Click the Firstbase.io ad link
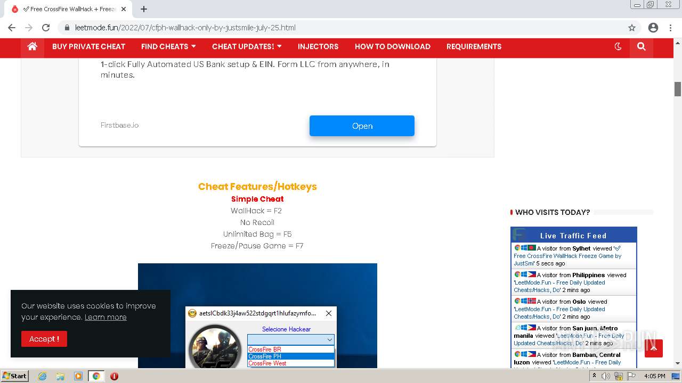 coord(119,125)
